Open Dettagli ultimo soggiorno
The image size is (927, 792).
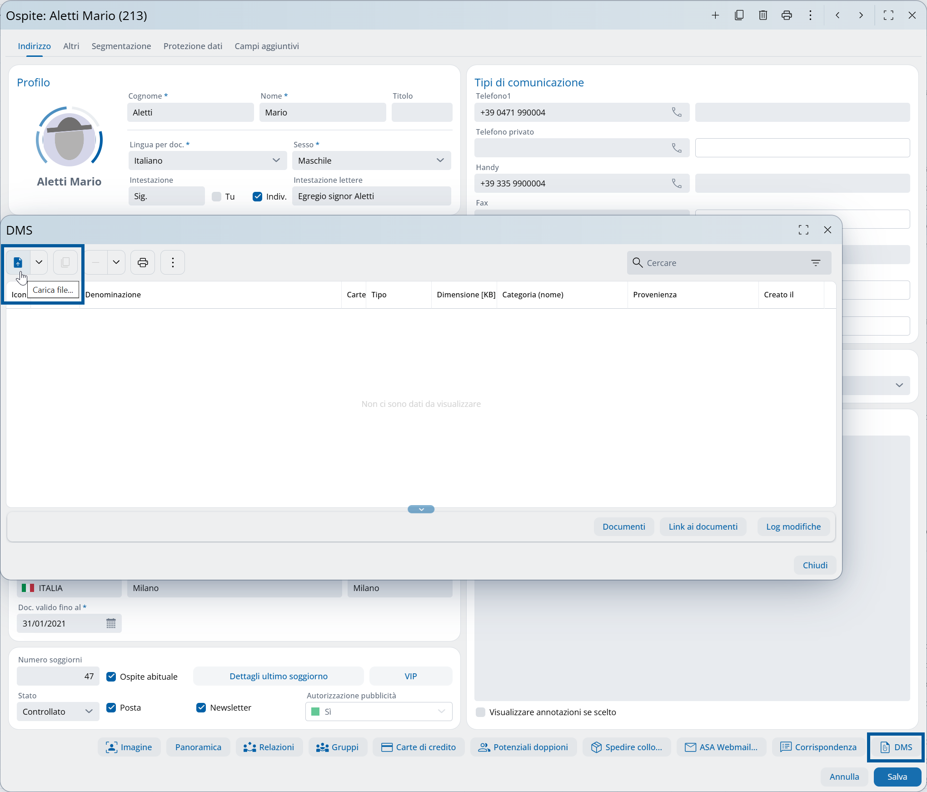pos(278,676)
